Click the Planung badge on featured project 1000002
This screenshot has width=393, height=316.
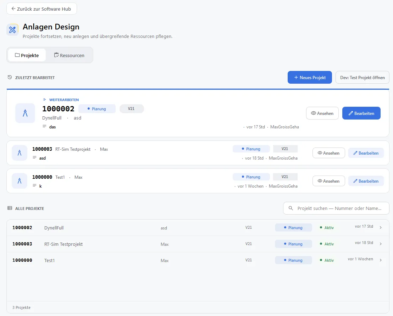coord(97,109)
